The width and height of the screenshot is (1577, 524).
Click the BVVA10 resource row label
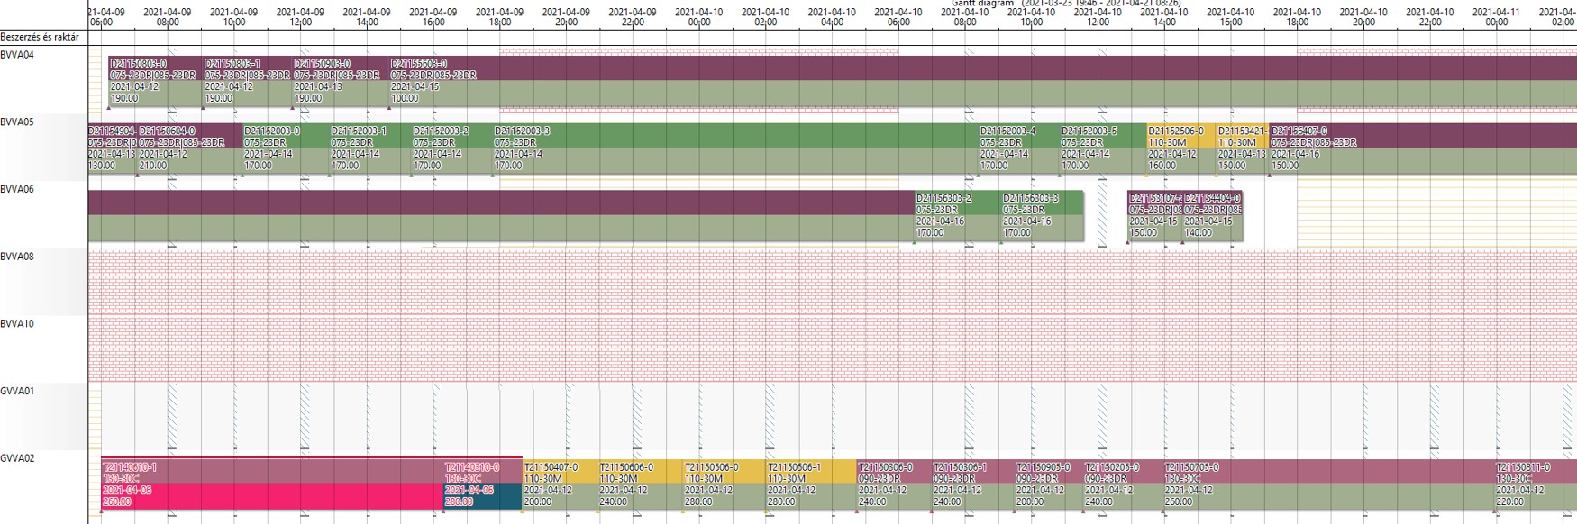[x=17, y=324]
